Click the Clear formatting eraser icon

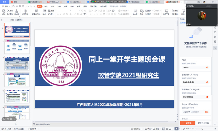[x=81, y=14]
